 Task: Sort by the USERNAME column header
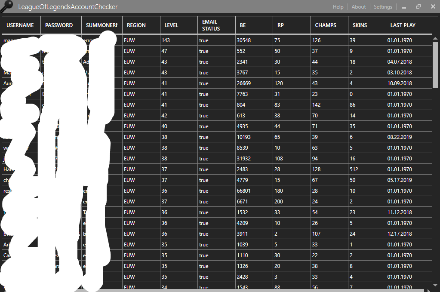click(x=22, y=25)
